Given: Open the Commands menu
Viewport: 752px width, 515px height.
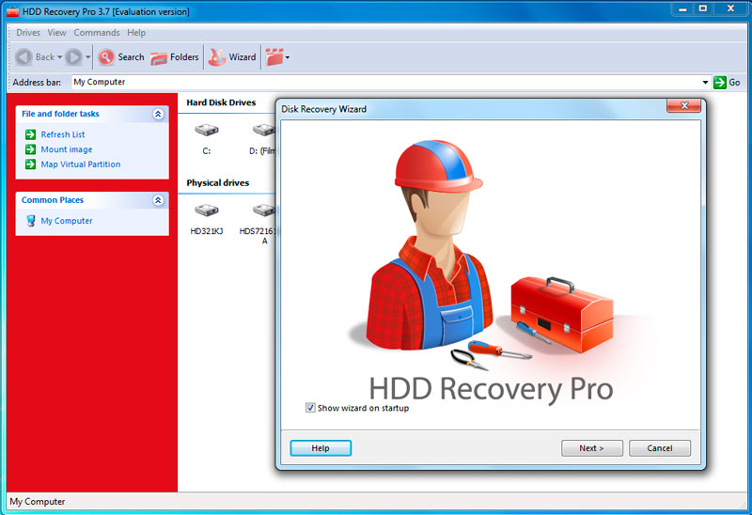Looking at the screenshot, I should [97, 33].
